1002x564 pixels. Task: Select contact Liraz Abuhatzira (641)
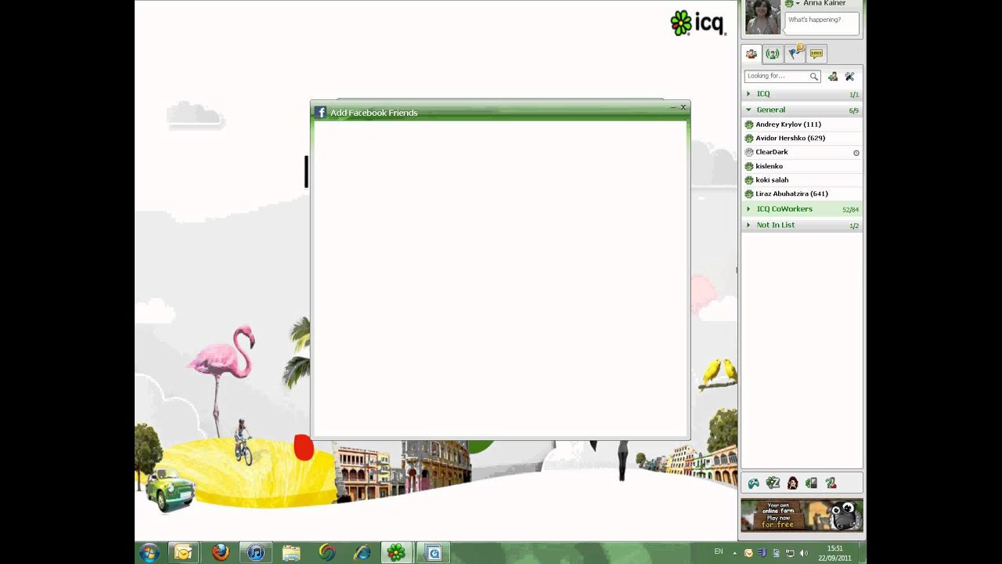click(x=802, y=193)
